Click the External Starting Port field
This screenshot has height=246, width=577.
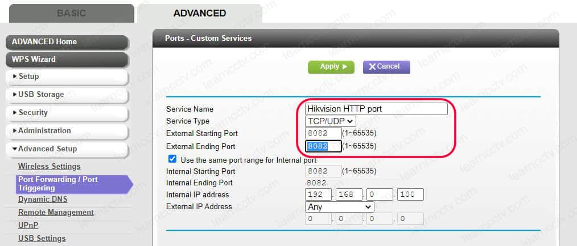(x=323, y=133)
